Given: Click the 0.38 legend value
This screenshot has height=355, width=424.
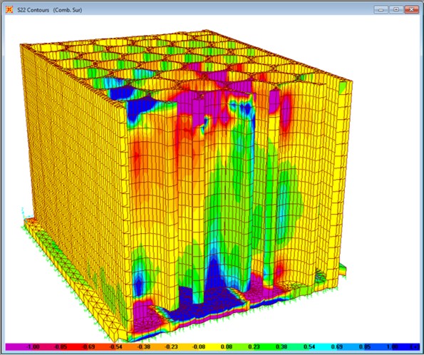Looking at the screenshot, I should pos(281,346).
